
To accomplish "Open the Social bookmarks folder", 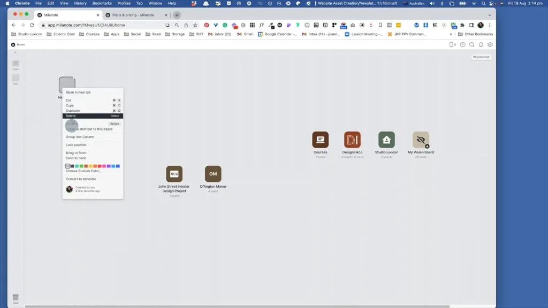I will coord(133,34).
